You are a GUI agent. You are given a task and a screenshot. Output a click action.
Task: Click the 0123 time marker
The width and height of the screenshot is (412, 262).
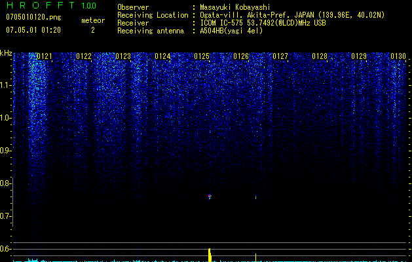pyautogui.click(x=123, y=56)
